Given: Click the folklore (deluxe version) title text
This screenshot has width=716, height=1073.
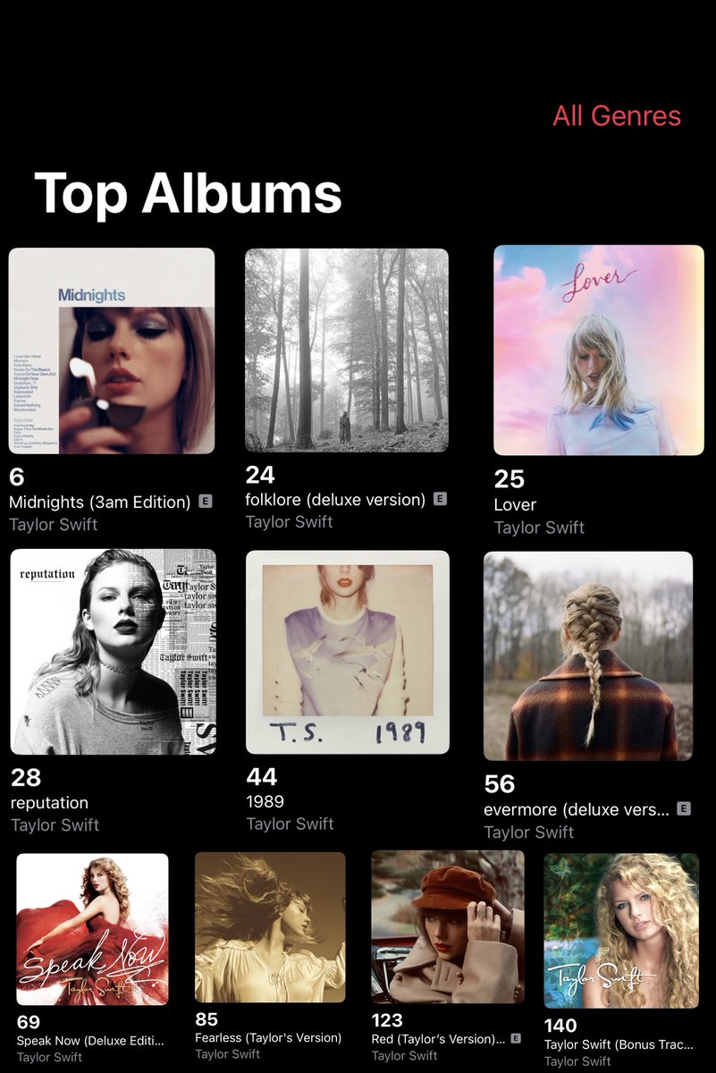Looking at the screenshot, I should pyautogui.click(x=335, y=500).
